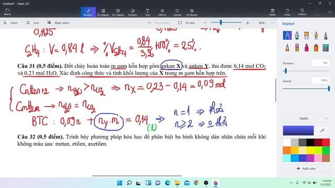Activate the eyedropper color picker

click(322, 131)
